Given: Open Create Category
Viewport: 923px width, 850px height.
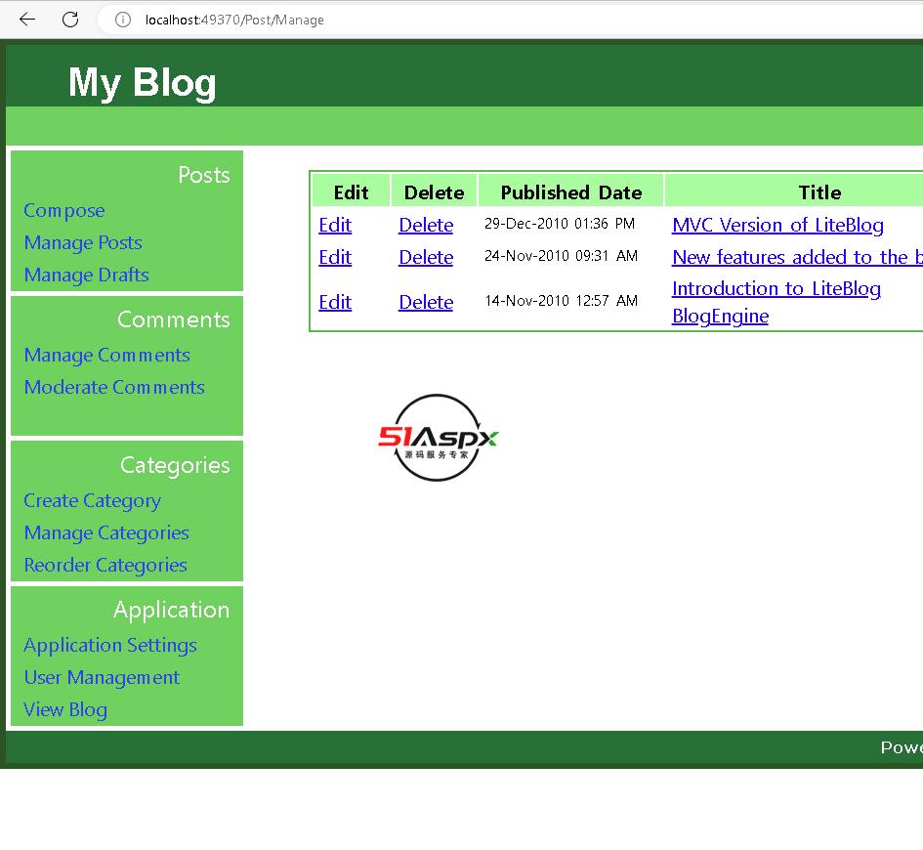Looking at the screenshot, I should point(92,501).
